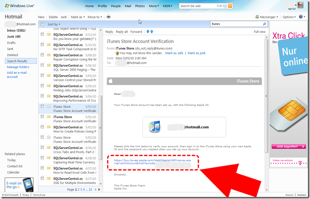Open Profile in top navigation
Viewport: 310px width, 199px height.
click(x=102, y=6)
